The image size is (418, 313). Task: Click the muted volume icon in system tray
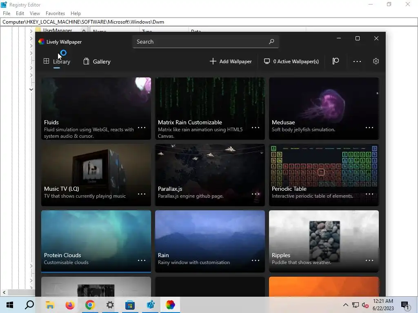pos(365,305)
